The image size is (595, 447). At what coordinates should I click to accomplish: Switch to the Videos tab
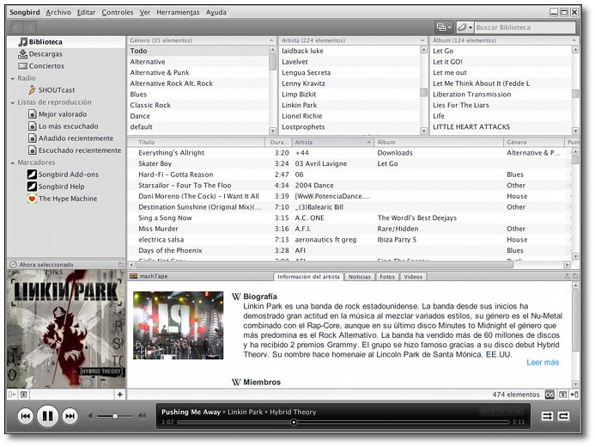(x=413, y=277)
